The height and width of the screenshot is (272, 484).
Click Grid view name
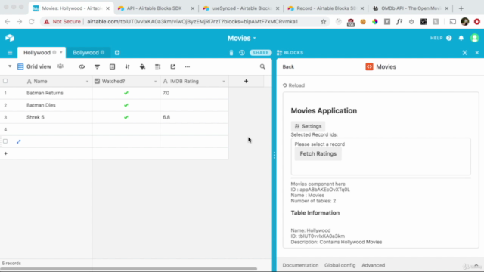(x=39, y=66)
